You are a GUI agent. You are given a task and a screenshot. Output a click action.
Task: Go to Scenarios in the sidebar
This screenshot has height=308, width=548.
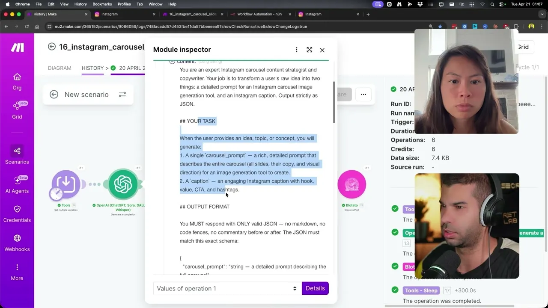point(17,155)
